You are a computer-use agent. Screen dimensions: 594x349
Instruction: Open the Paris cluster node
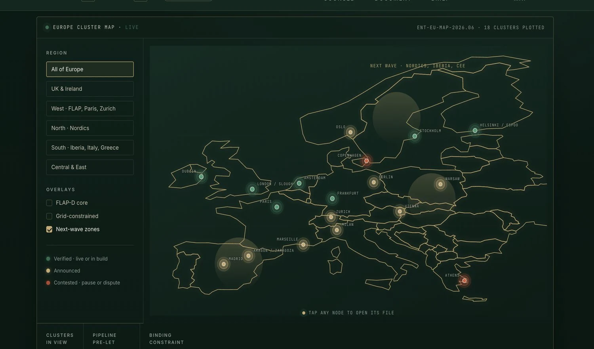[277, 207]
